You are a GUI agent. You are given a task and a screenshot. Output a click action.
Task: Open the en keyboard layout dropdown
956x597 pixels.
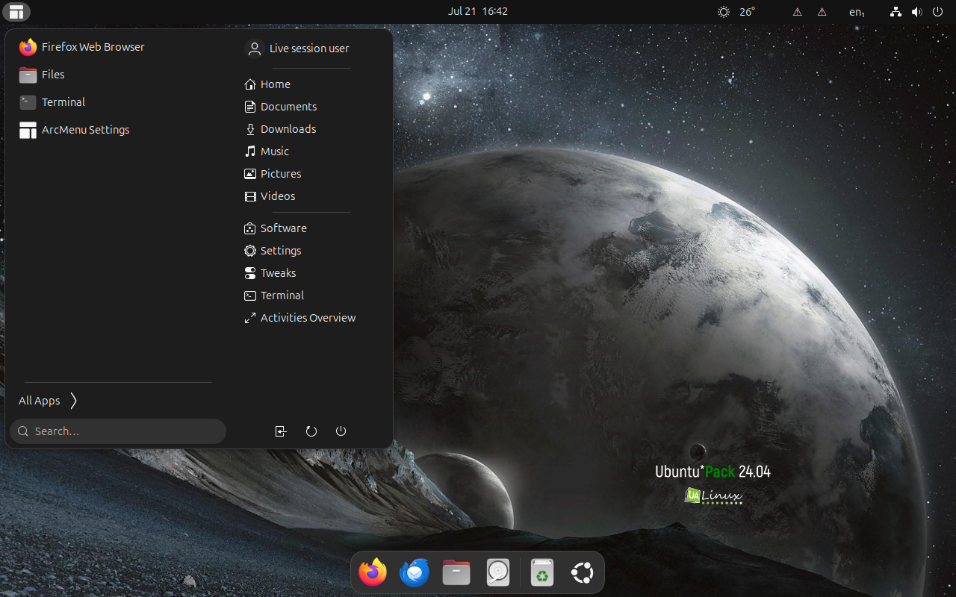coord(857,12)
